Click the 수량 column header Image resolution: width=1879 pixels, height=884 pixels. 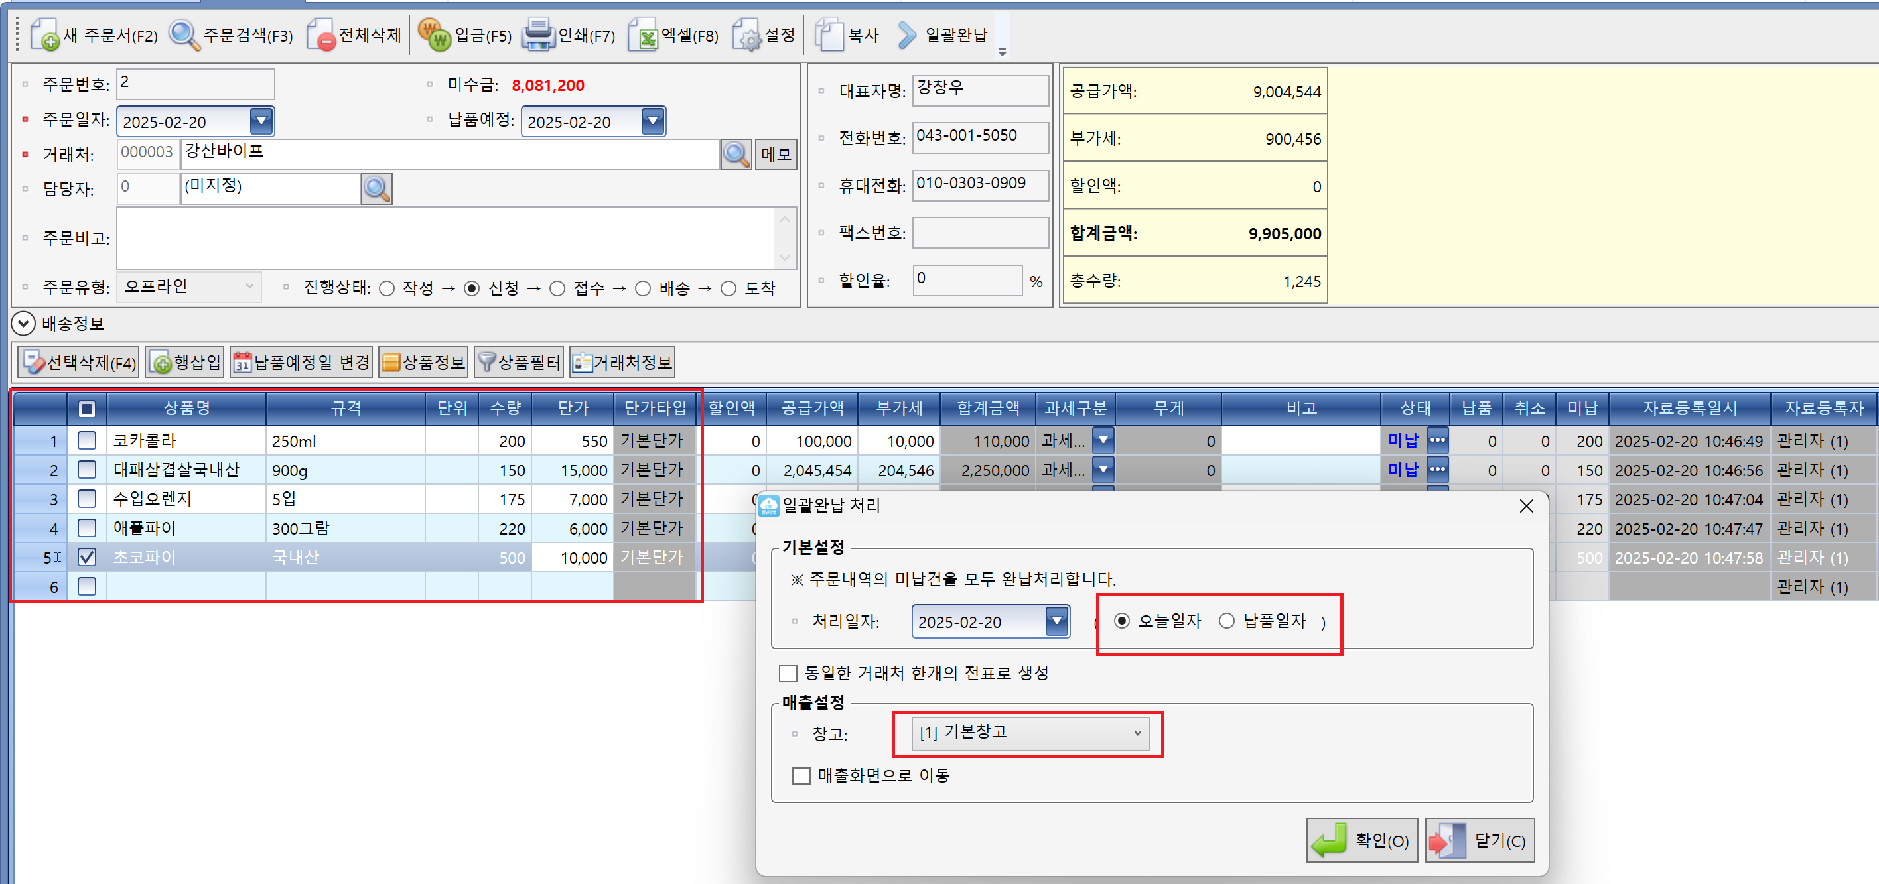point(506,409)
